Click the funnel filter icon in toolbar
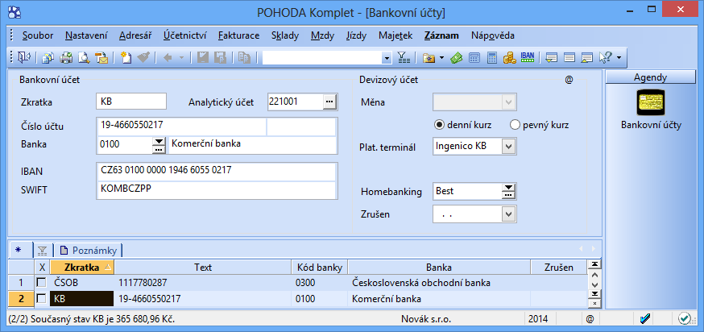This screenshot has width=704, height=332. pos(404,57)
